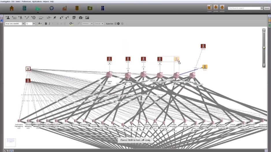Toggle bold formatting
Image resolution: width=271 pixels, height=152 pixels.
(46, 24)
